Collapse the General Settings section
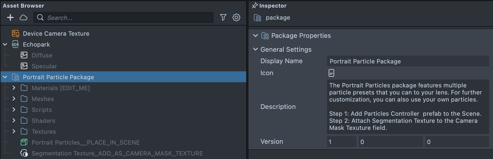 256,49
